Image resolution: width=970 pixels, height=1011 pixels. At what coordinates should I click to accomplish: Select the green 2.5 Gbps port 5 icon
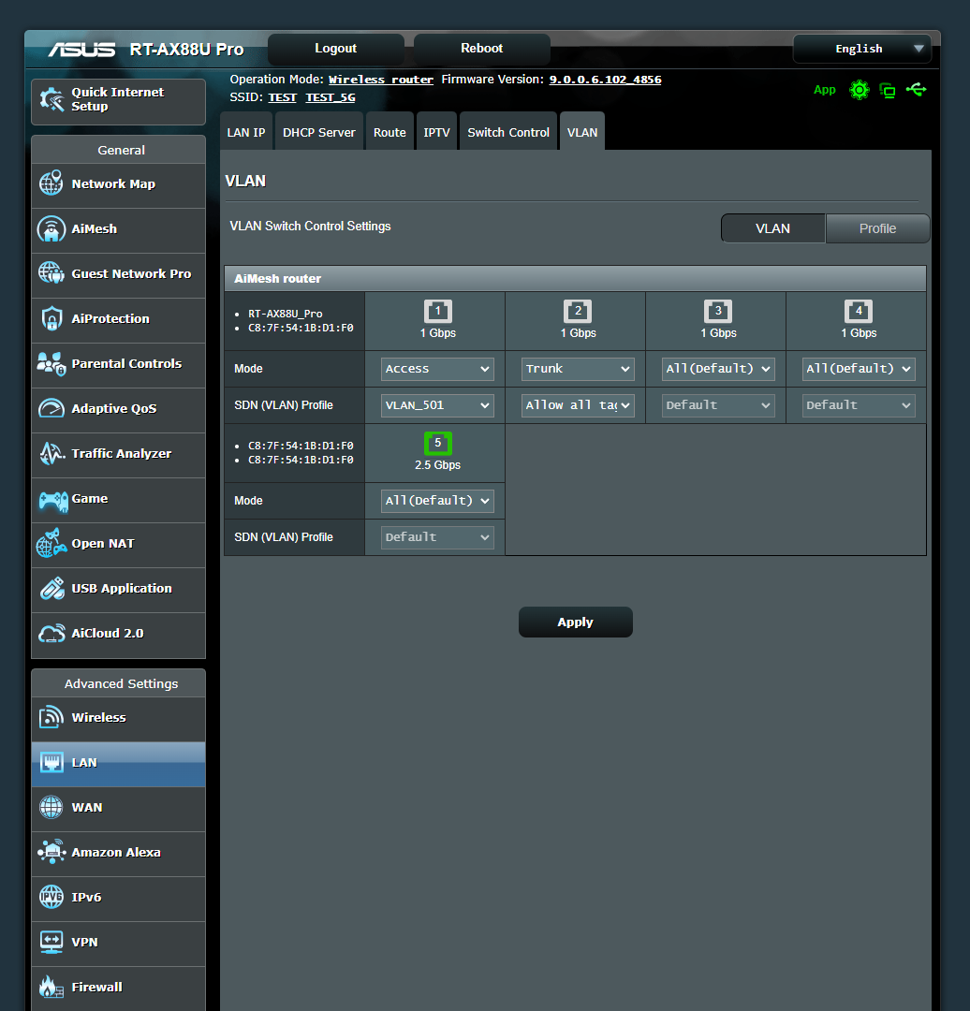(x=438, y=444)
